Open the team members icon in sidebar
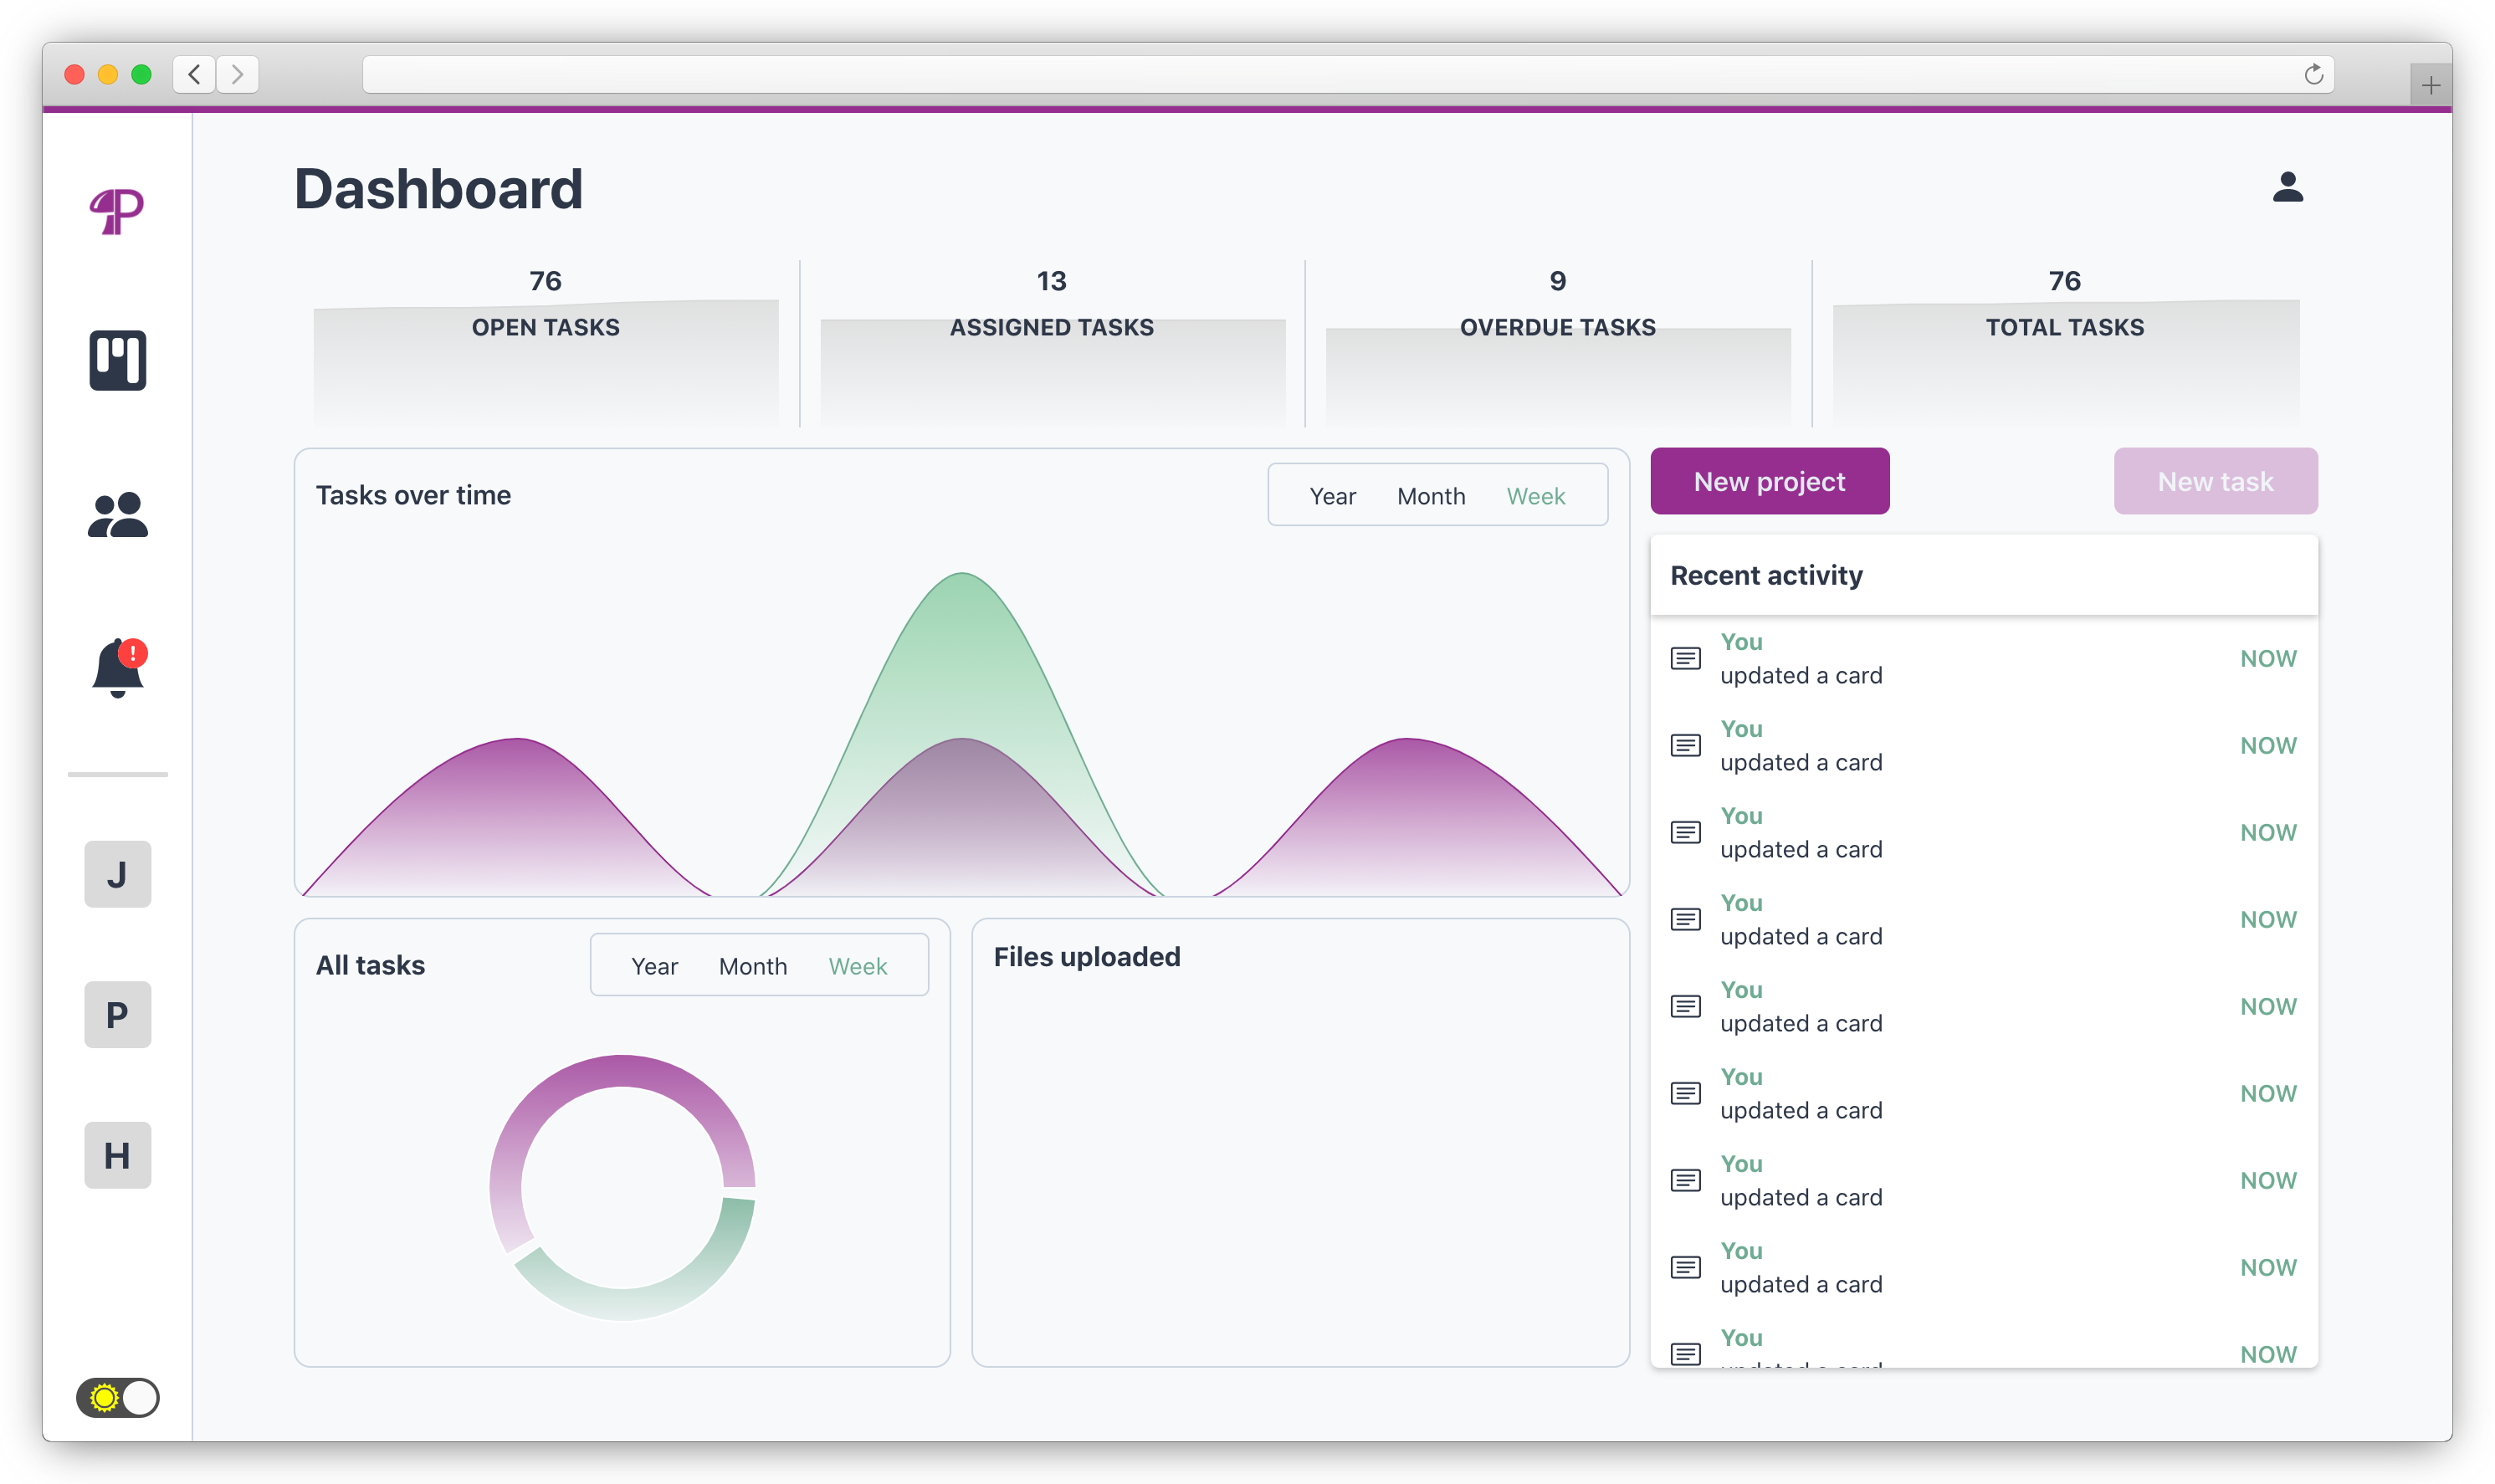2495x1484 pixels. 117,515
